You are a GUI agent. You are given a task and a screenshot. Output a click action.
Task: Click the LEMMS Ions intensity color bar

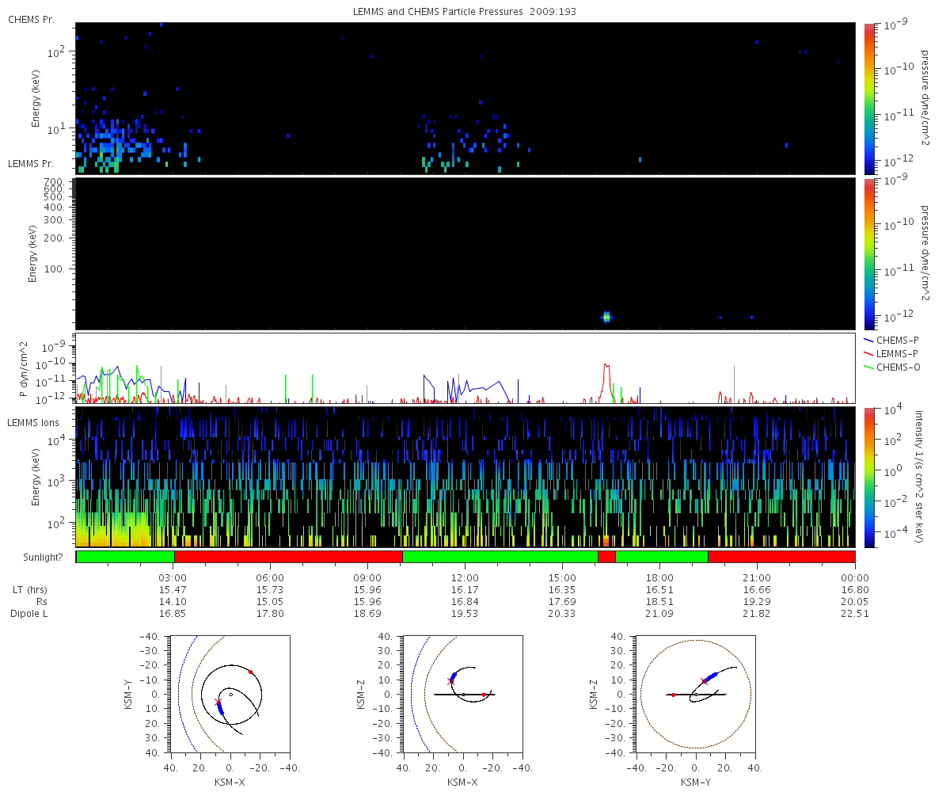click(869, 477)
